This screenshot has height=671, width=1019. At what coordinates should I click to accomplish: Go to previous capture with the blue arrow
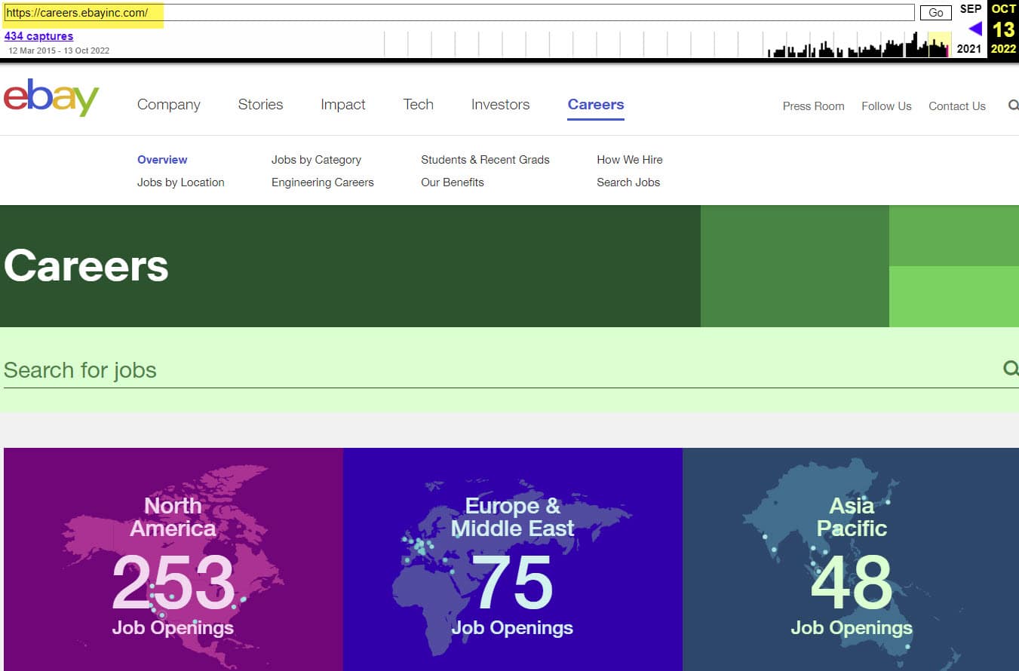click(x=974, y=29)
